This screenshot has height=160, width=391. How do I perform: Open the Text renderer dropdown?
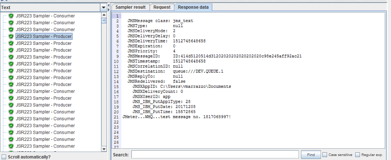104,7
